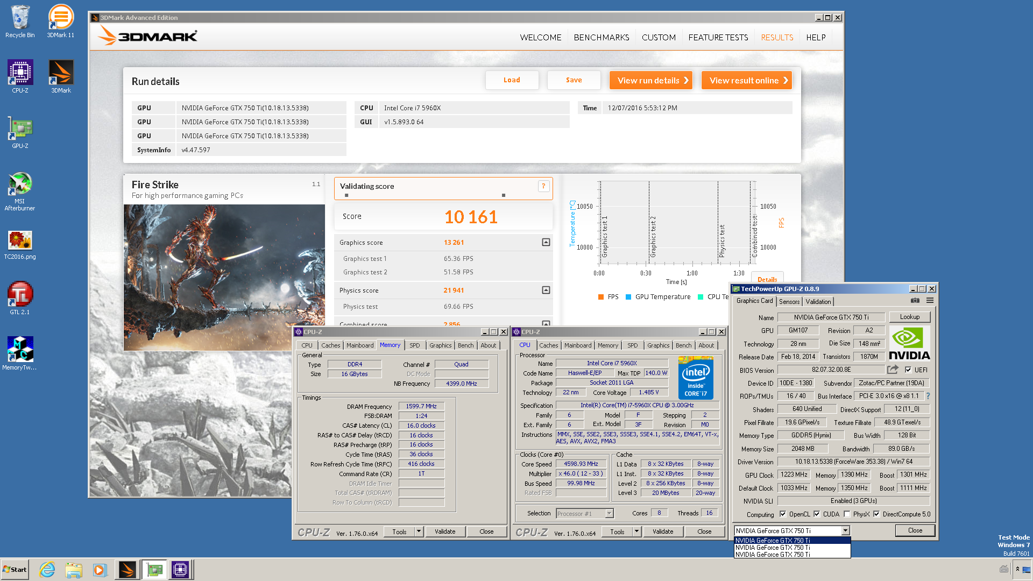
Task: Click the Save button in Run details
Action: [574, 80]
